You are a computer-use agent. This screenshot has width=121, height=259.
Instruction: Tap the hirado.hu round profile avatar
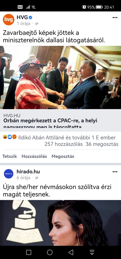[x=9, y=174]
